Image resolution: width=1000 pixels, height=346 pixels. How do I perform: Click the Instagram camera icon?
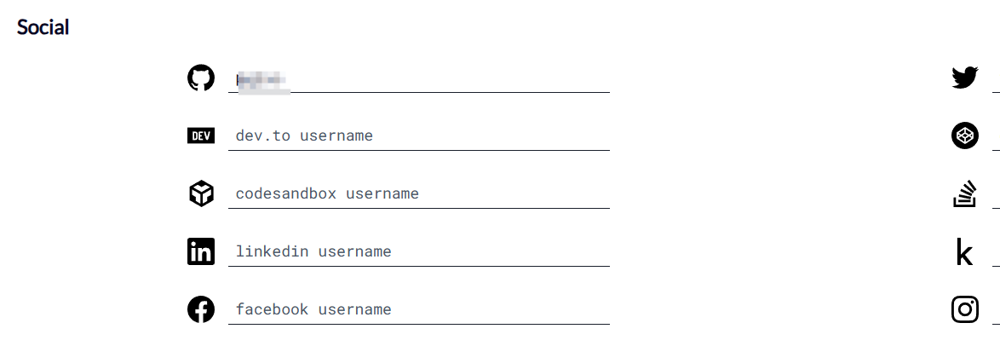(x=965, y=309)
